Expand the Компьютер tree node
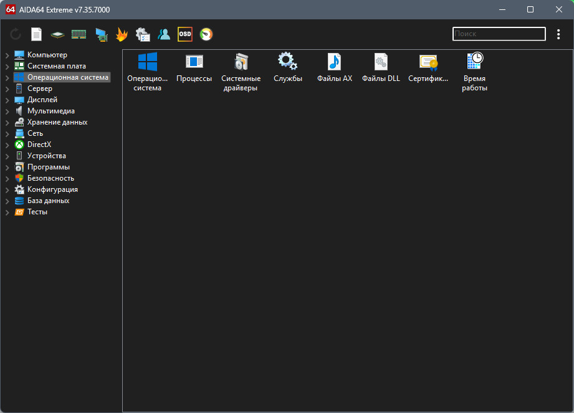 pos(7,55)
